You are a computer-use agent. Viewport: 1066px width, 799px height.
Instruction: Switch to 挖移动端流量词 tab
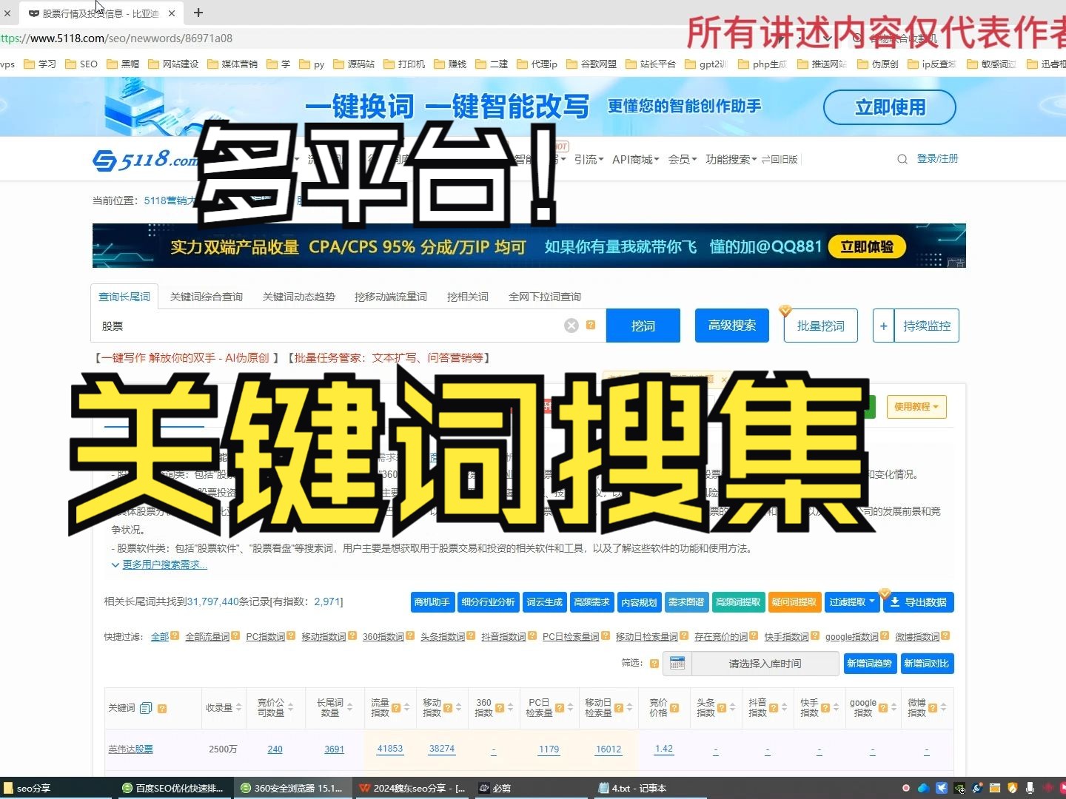point(391,297)
